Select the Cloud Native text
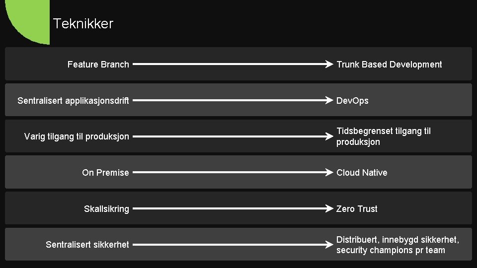 [362, 173]
